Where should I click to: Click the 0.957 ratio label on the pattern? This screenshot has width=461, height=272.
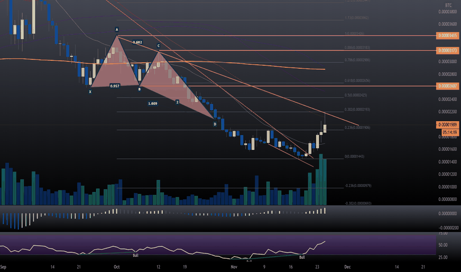coord(115,86)
